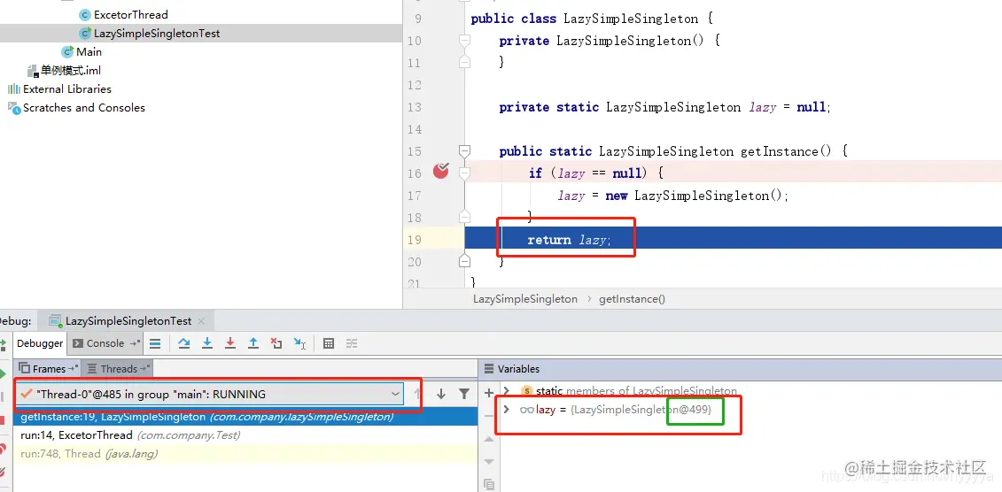Switch to the Threads tab
This screenshot has height=492, width=1002.
118,369
